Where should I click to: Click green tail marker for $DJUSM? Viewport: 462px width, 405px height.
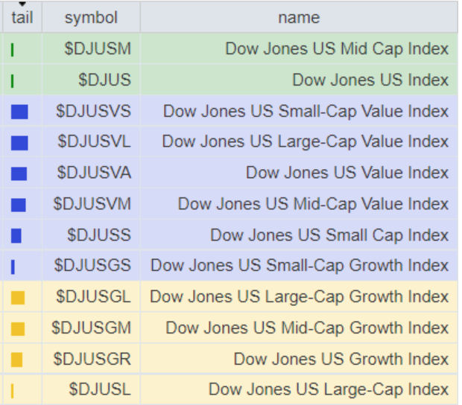click(x=13, y=50)
